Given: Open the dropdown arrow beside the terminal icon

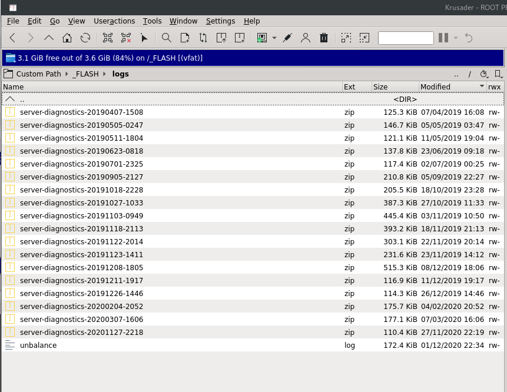Looking at the screenshot, I should [274, 38].
